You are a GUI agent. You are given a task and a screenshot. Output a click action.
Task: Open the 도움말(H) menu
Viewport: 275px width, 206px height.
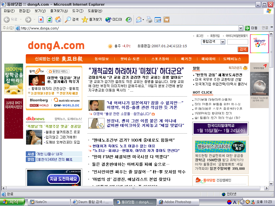click(95, 11)
